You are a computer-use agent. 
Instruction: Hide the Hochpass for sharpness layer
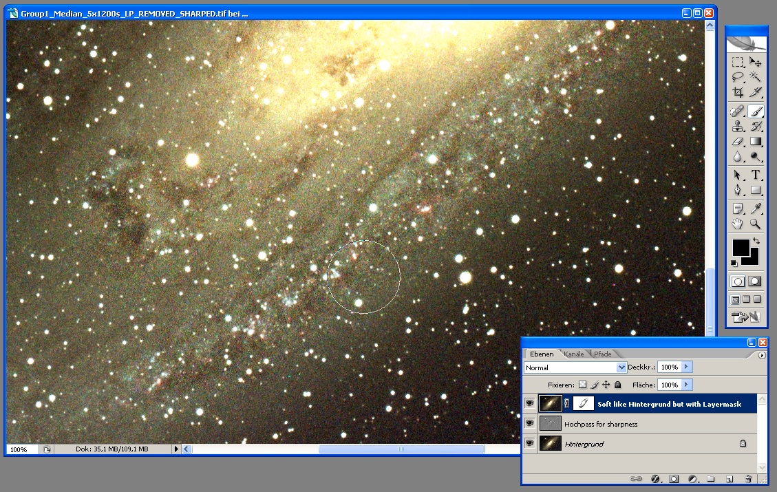(530, 423)
